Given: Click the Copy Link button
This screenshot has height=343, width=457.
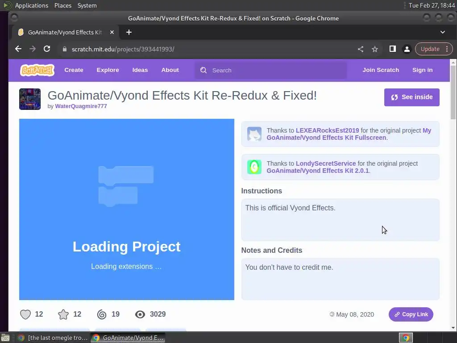Looking at the screenshot, I should click(x=411, y=314).
